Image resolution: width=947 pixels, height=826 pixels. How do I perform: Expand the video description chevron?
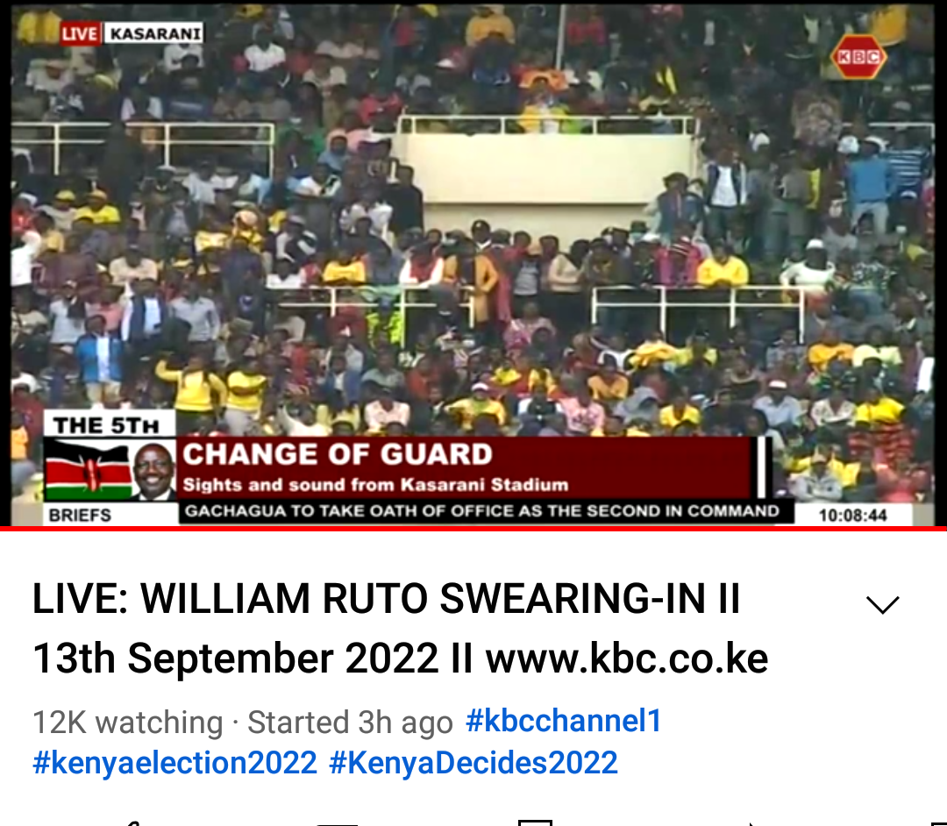tap(882, 604)
